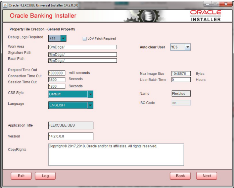Click the Version label
The height and width of the screenshot is (188, 234).
(14, 136)
